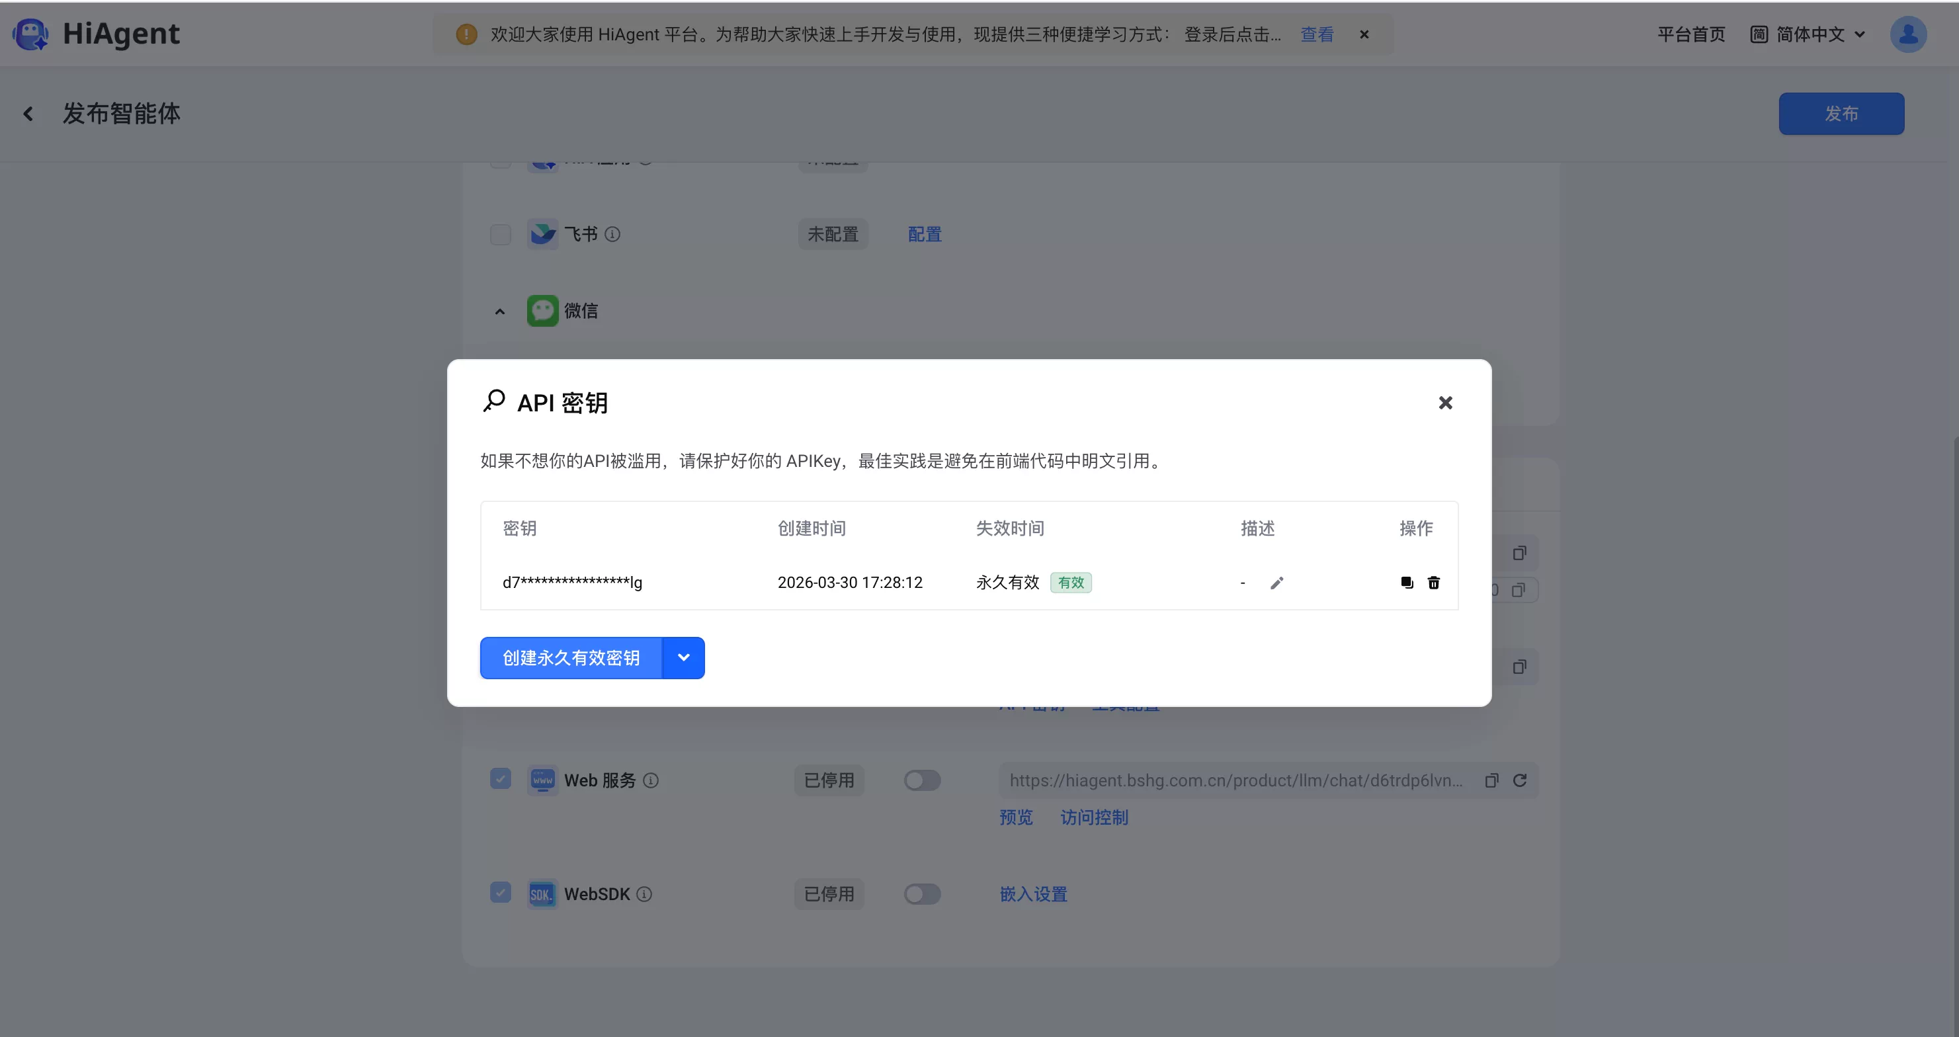Click the 已停用 tag for Web 服务
The height and width of the screenshot is (1037, 1959).
pyautogui.click(x=829, y=781)
